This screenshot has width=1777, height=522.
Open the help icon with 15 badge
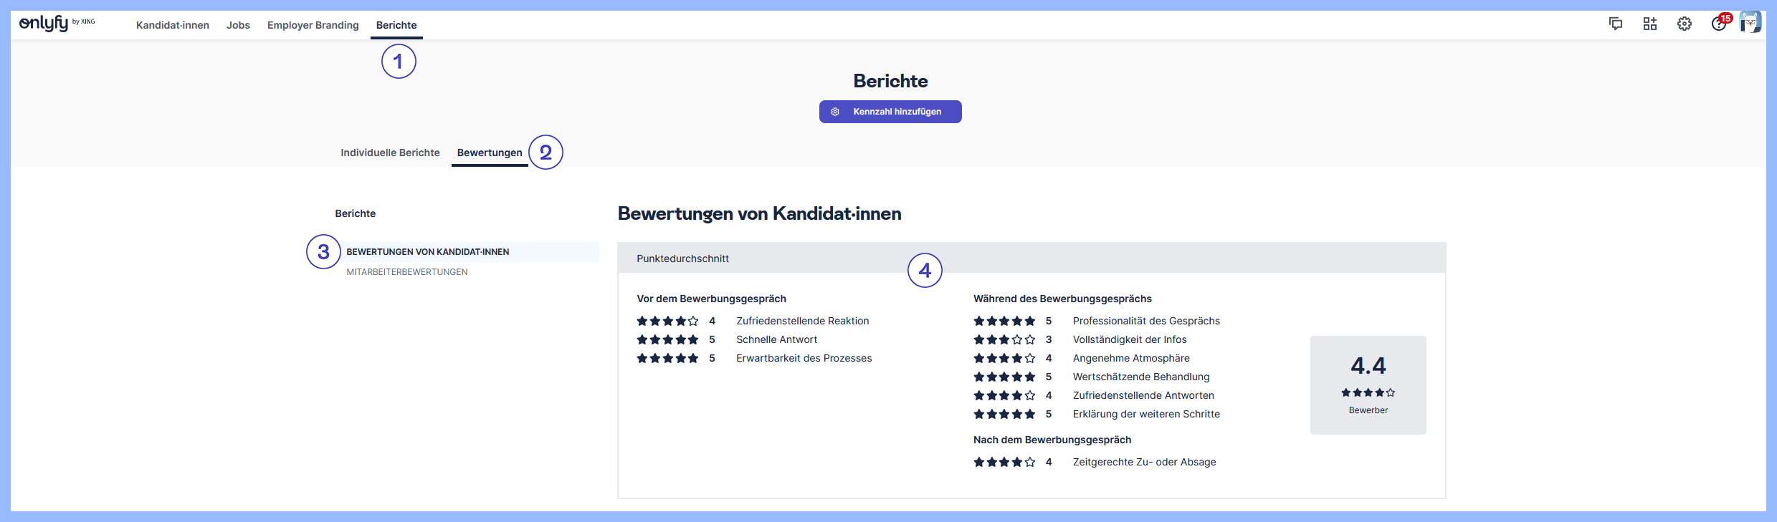point(1719,24)
